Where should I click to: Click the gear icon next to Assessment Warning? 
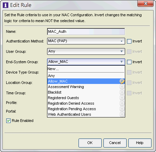pyautogui.click(x=122, y=87)
